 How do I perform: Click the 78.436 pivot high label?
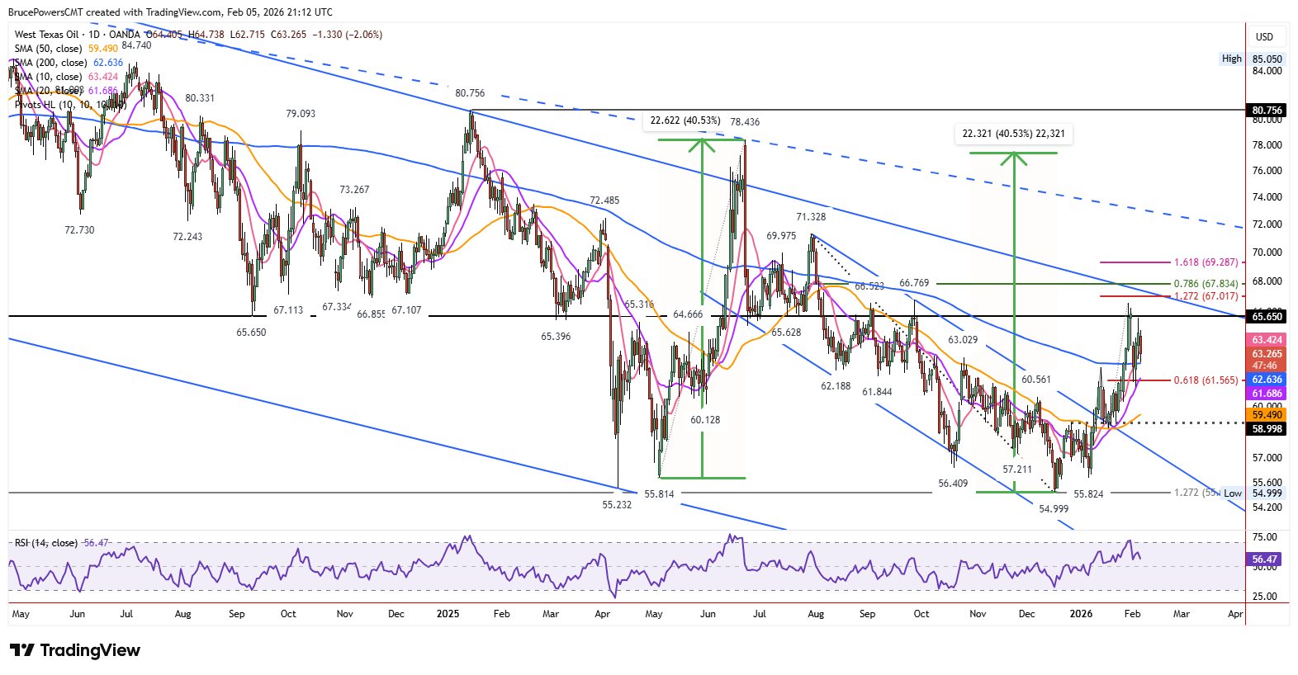pyautogui.click(x=745, y=122)
